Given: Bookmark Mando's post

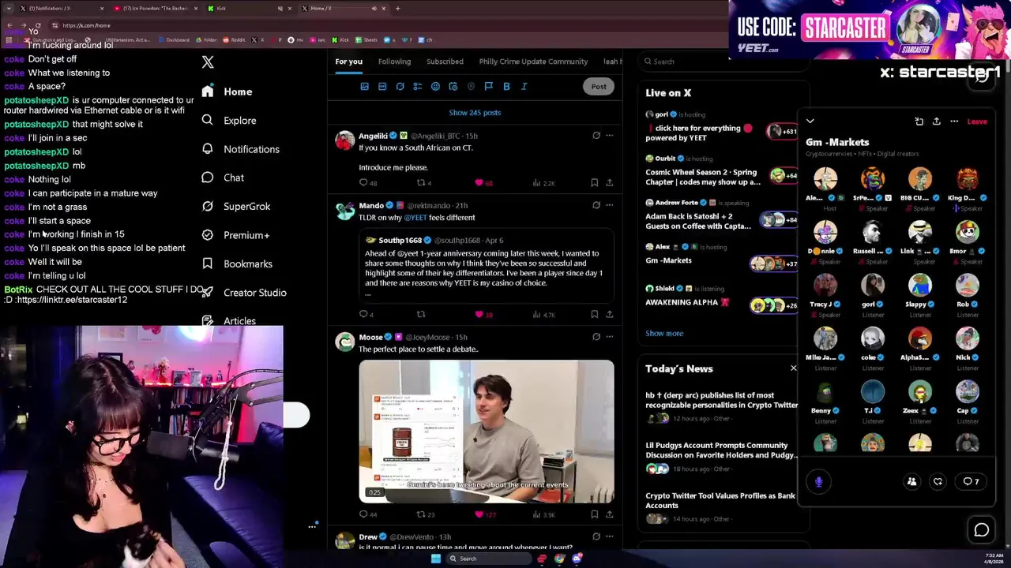Looking at the screenshot, I should [x=594, y=315].
